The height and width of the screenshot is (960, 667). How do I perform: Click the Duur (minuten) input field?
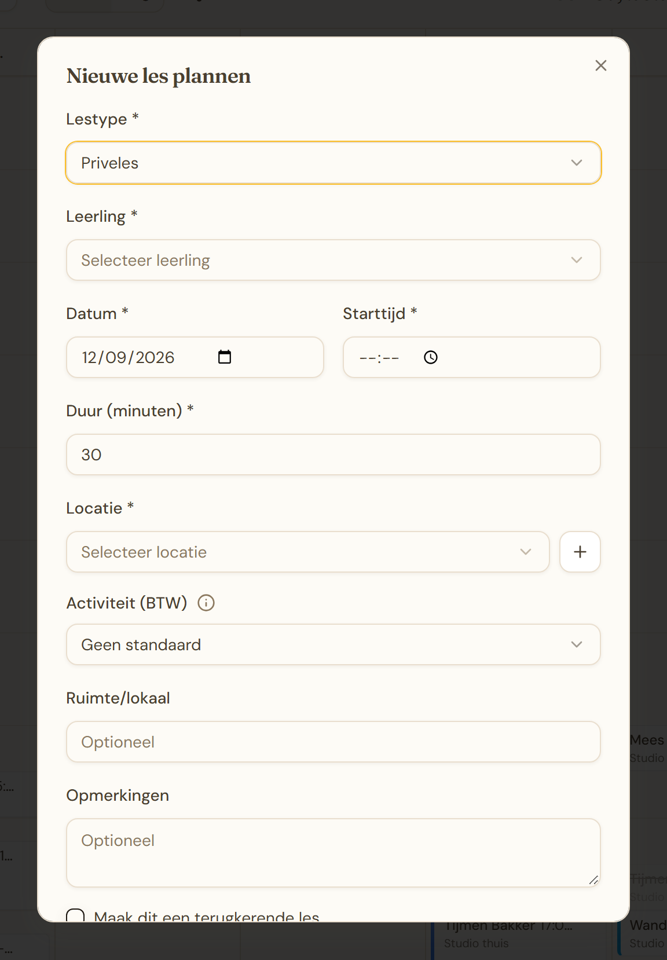tap(333, 455)
